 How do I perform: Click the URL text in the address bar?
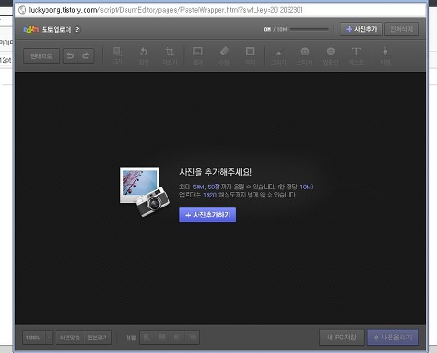[166, 10]
